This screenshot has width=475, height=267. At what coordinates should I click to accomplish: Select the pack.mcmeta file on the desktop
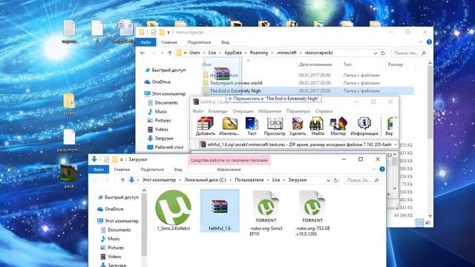[69, 141]
